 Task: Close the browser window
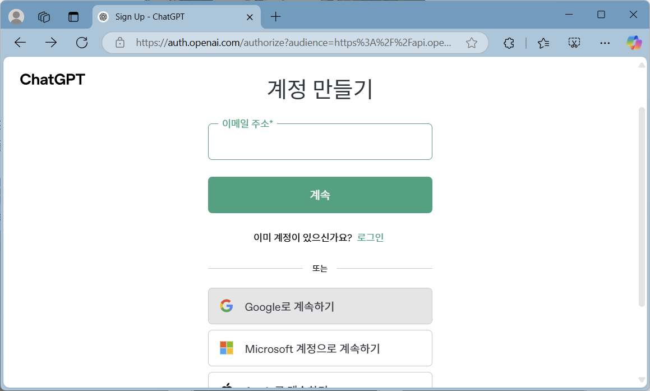633,15
